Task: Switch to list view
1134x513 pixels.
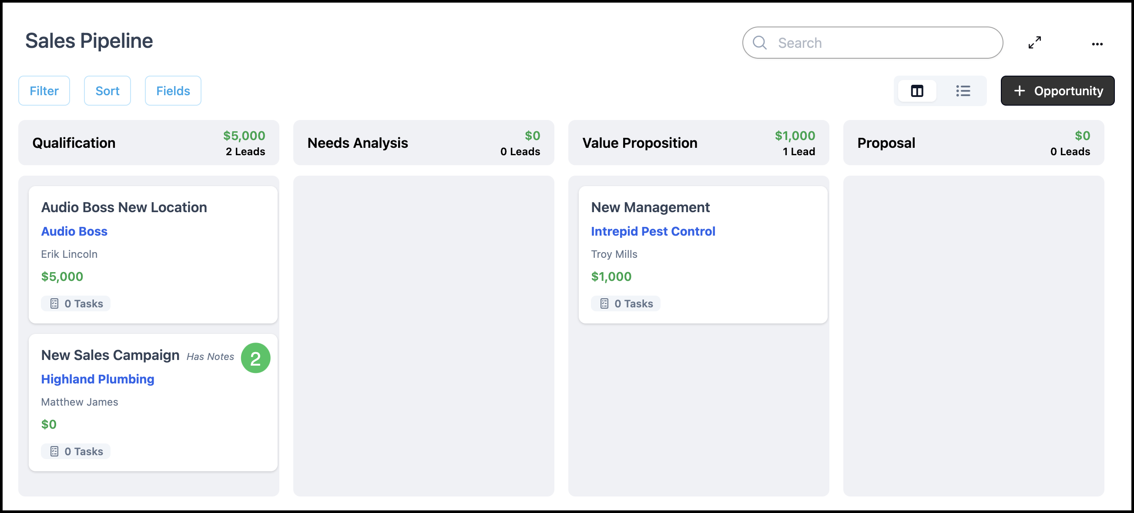Action: click(963, 91)
